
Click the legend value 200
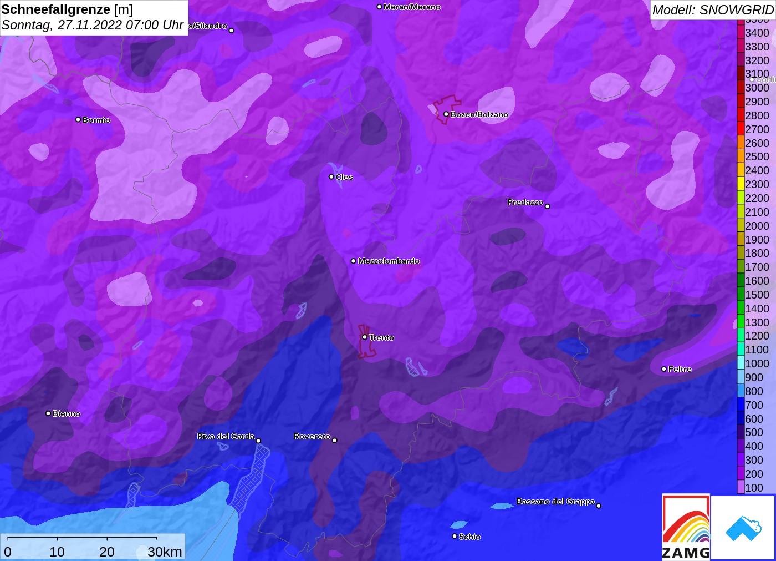click(754, 474)
